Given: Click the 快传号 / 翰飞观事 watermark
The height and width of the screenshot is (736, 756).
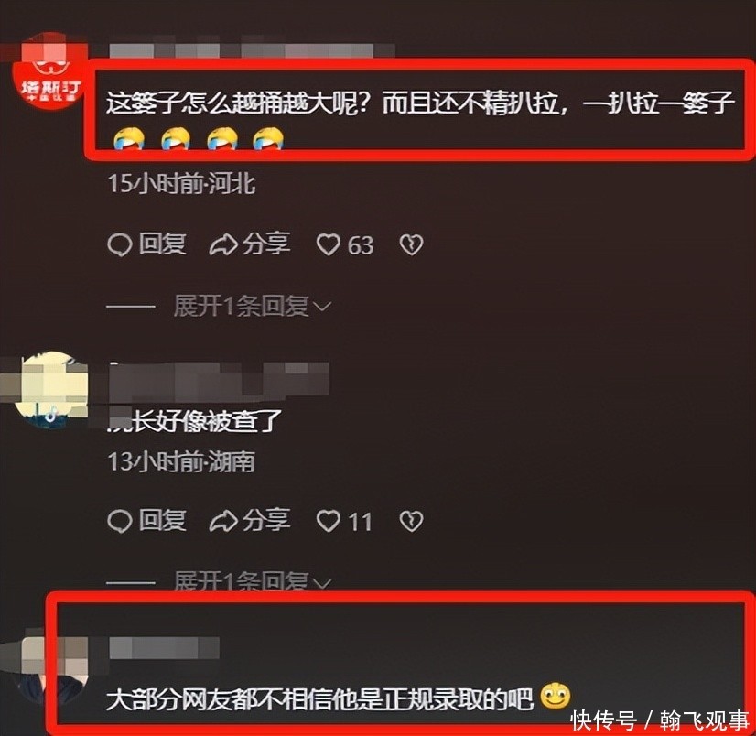Looking at the screenshot, I should pos(660,720).
